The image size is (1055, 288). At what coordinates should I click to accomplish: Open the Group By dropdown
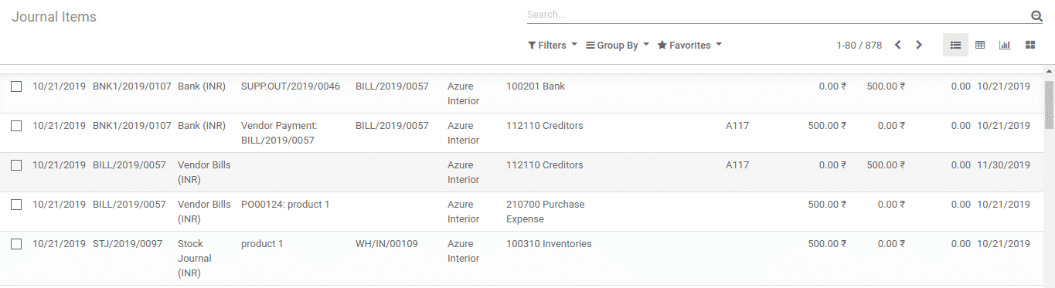click(618, 45)
